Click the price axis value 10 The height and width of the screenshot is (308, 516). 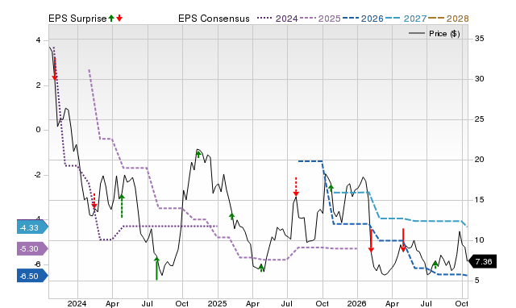pyautogui.click(x=480, y=240)
